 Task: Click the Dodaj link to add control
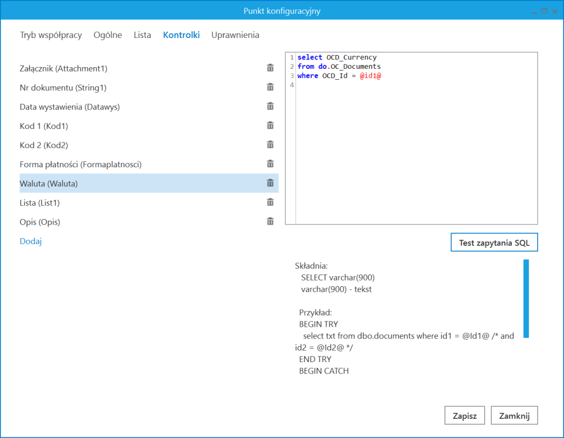[31, 241]
